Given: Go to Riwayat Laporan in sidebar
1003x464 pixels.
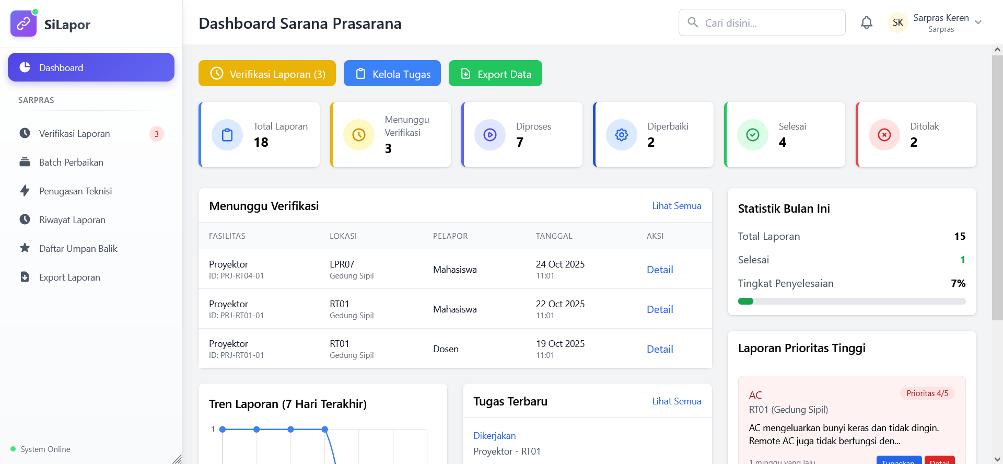Looking at the screenshot, I should click(x=72, y=220).
